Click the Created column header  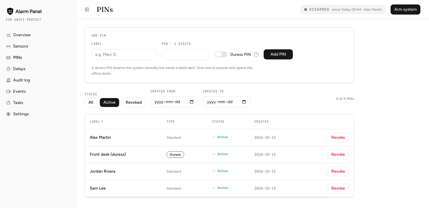[262, 122]
